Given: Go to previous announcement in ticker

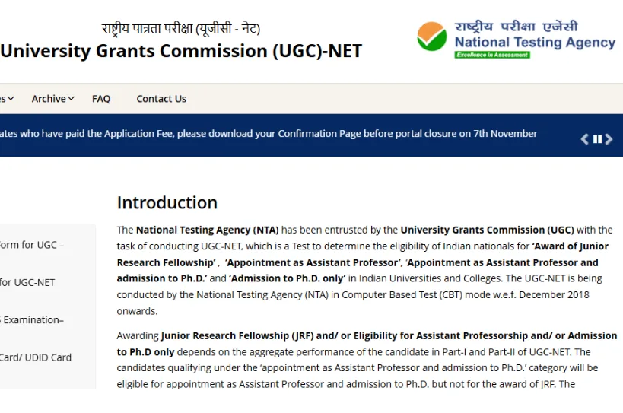Looking at the screenshot, I should pos(585,138).
